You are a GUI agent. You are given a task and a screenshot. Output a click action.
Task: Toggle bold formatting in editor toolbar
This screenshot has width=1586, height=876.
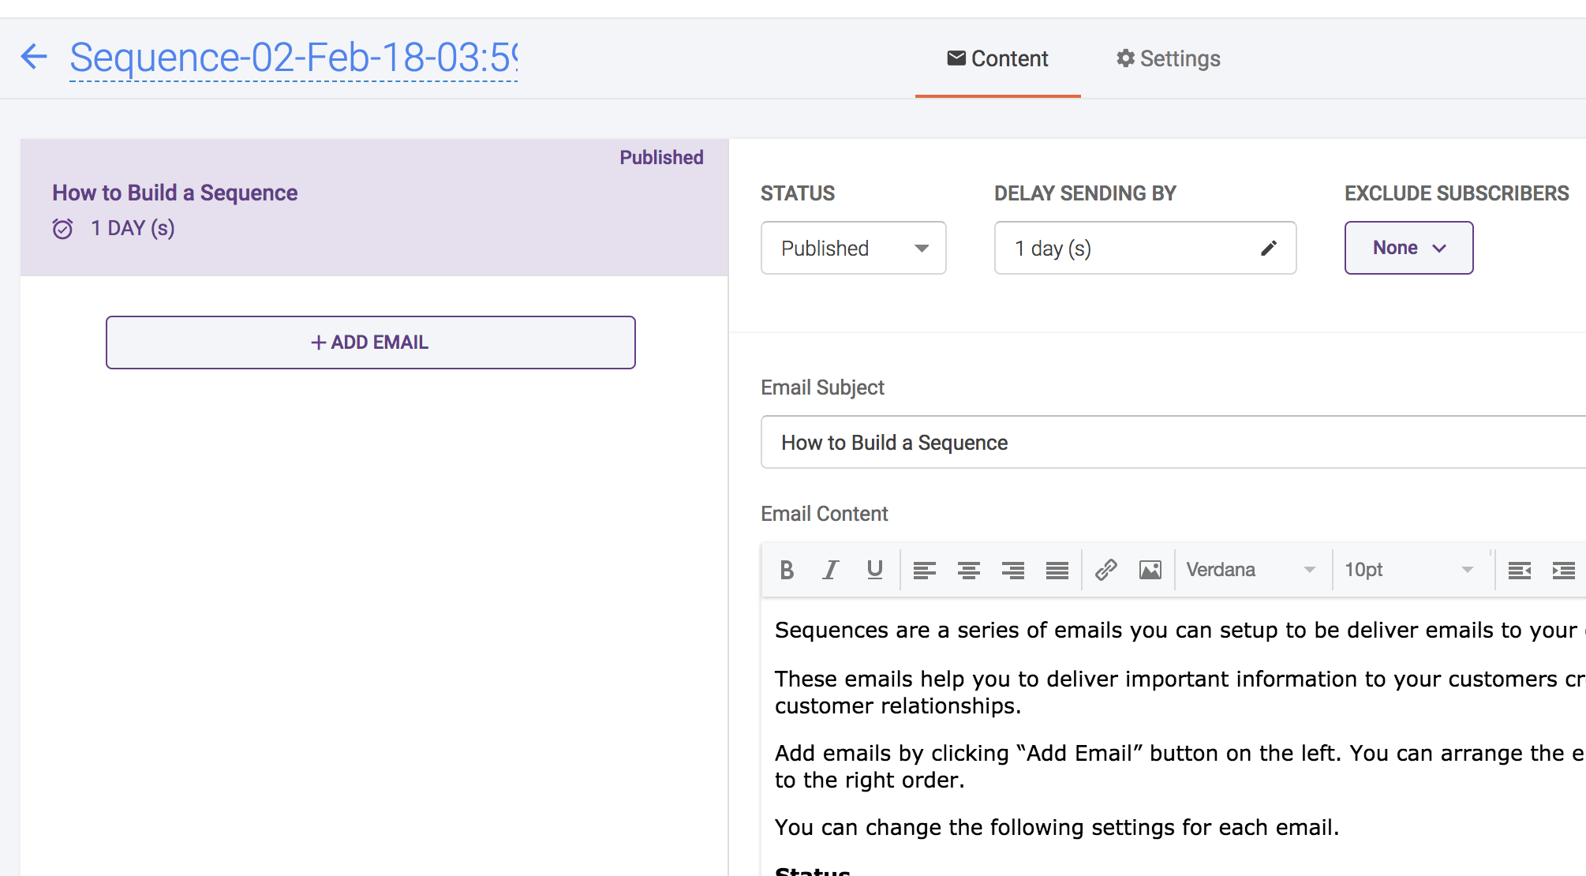[786, 570]
